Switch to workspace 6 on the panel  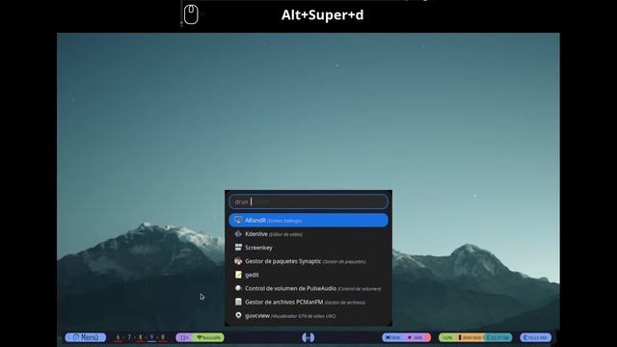click(x=118, y=337)
